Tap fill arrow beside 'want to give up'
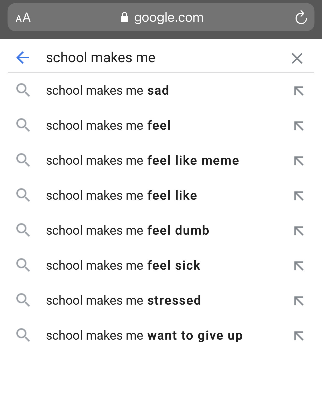 click(299, 336)
